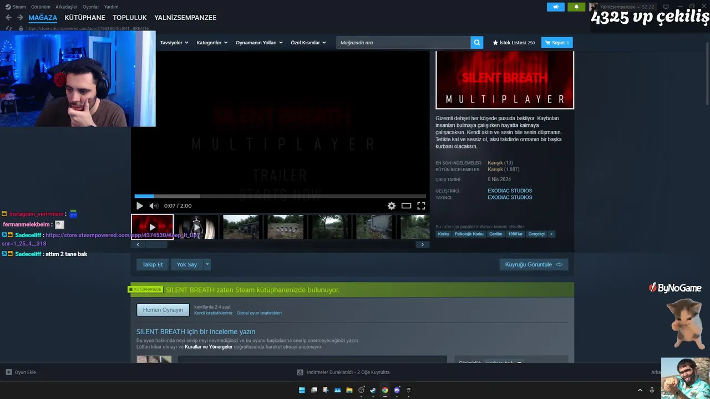Image resolution: width=710 pixels, height=399 pixels.
Task: Expand the dropdown arrow beside Yok Say
Action: point(207,264)
